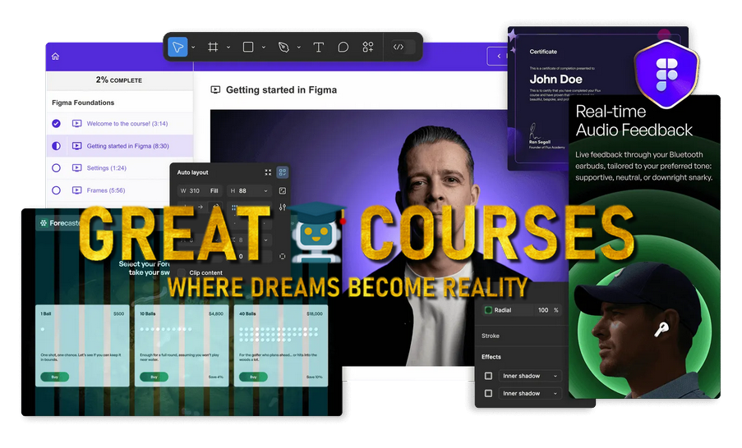Click Buy on the 1 Ball plan
Screen dimensions: 742x448
click(x=54, y=377)
